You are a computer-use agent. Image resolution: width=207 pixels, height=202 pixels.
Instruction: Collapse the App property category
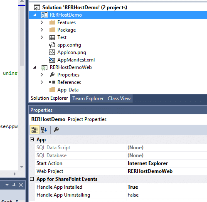pyautogui.click(x=32, y=140)
